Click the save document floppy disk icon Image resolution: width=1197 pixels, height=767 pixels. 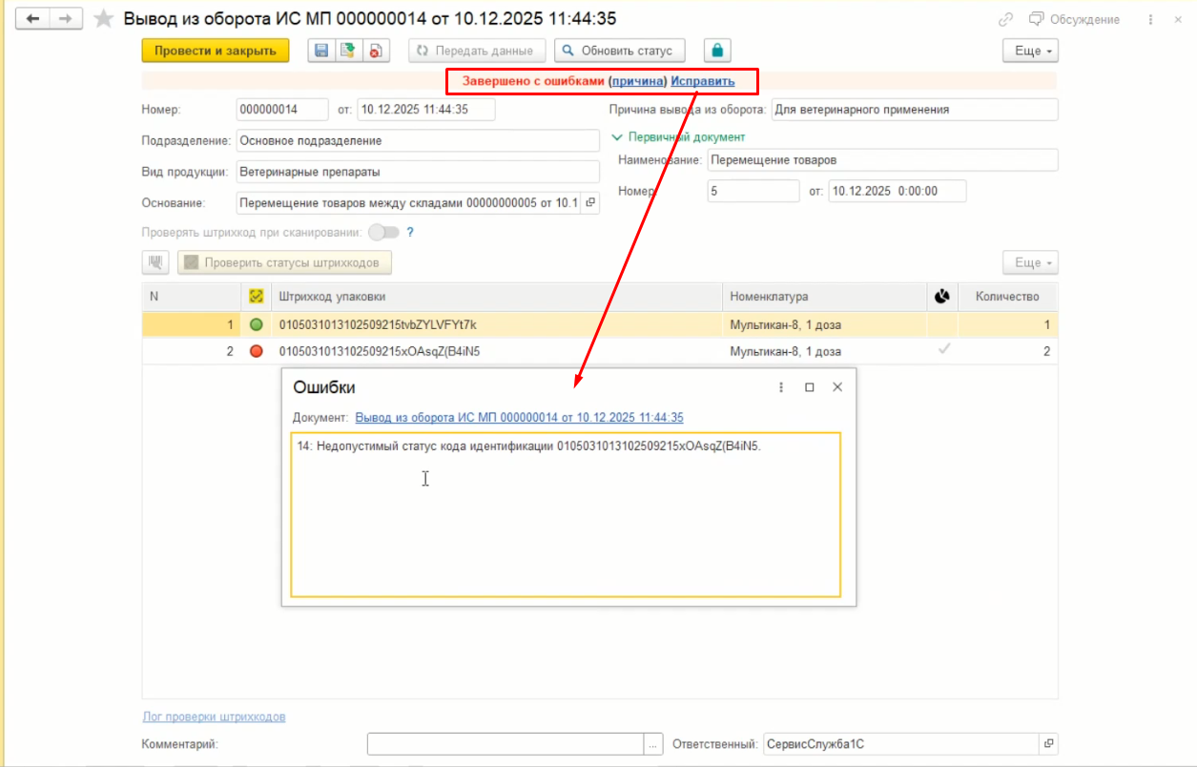coord(321,51)
